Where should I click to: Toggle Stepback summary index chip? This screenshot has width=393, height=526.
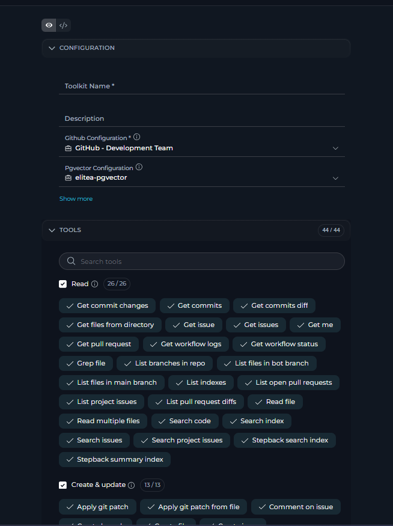coord(115,460)
